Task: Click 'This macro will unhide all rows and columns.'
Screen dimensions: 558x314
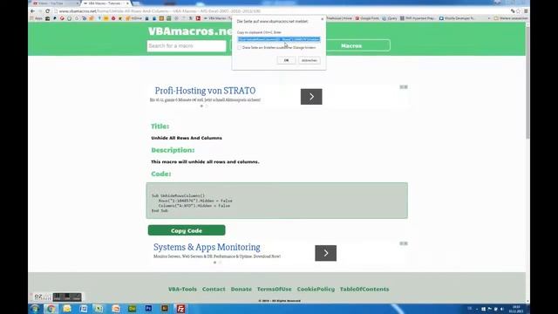Action: (205, 161)
